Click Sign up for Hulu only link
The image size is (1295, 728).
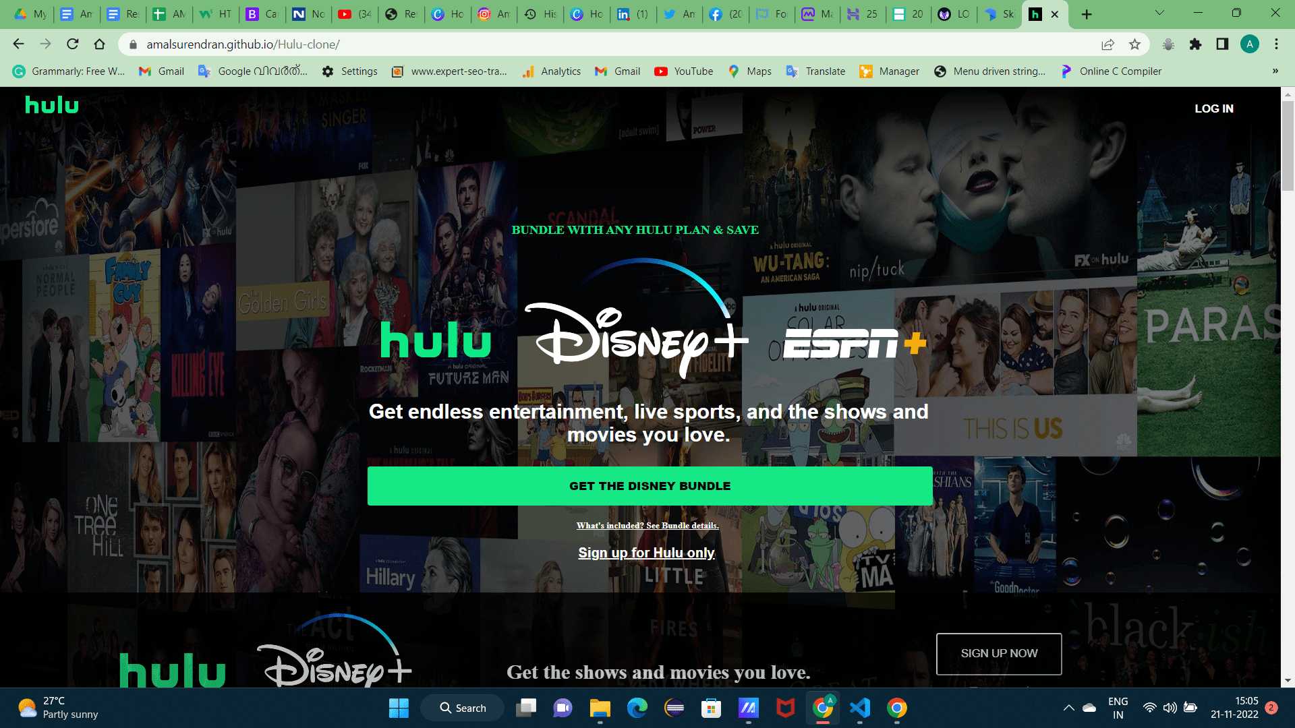pyautogui.click(x=646, y=553)
